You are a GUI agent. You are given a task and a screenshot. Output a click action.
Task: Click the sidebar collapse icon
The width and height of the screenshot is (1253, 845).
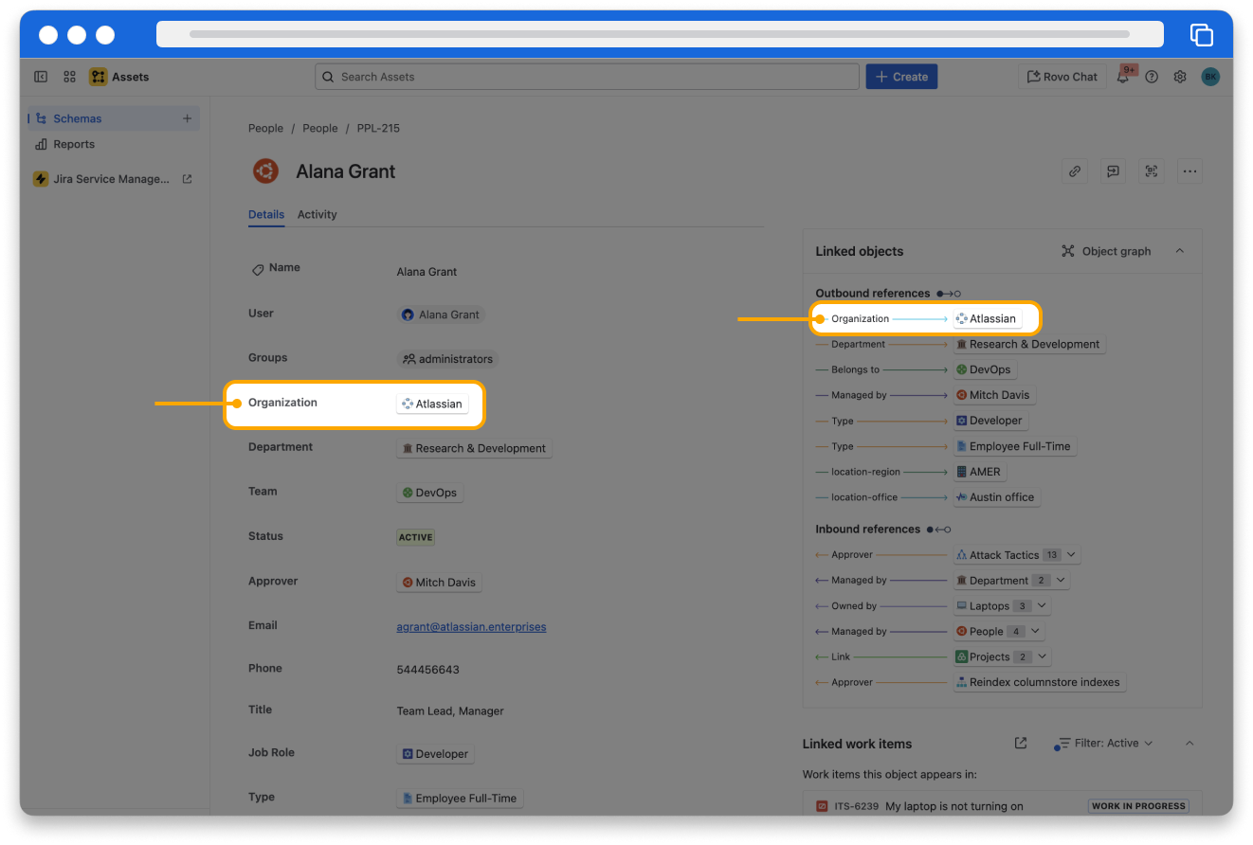pos(41,77)
